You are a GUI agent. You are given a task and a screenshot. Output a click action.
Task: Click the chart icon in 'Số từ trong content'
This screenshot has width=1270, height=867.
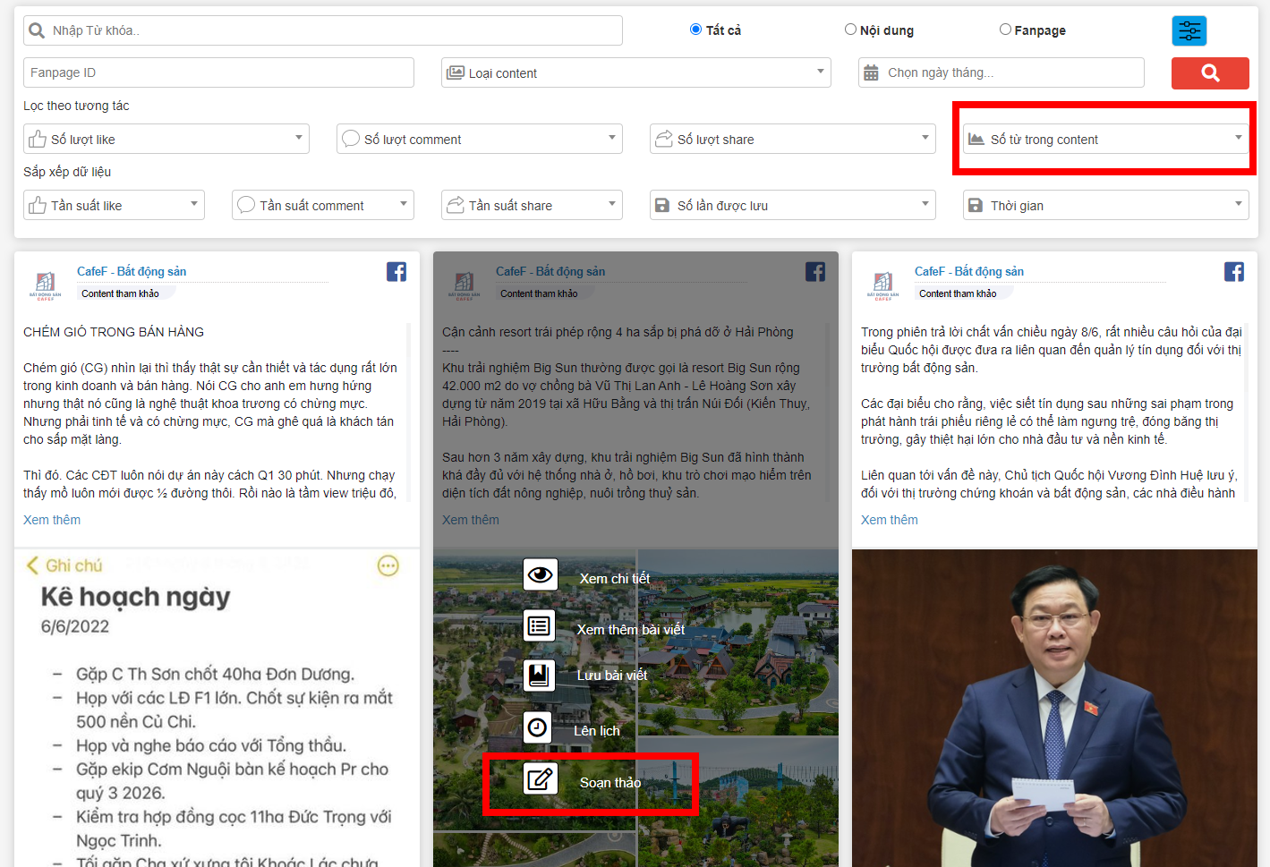976,140
